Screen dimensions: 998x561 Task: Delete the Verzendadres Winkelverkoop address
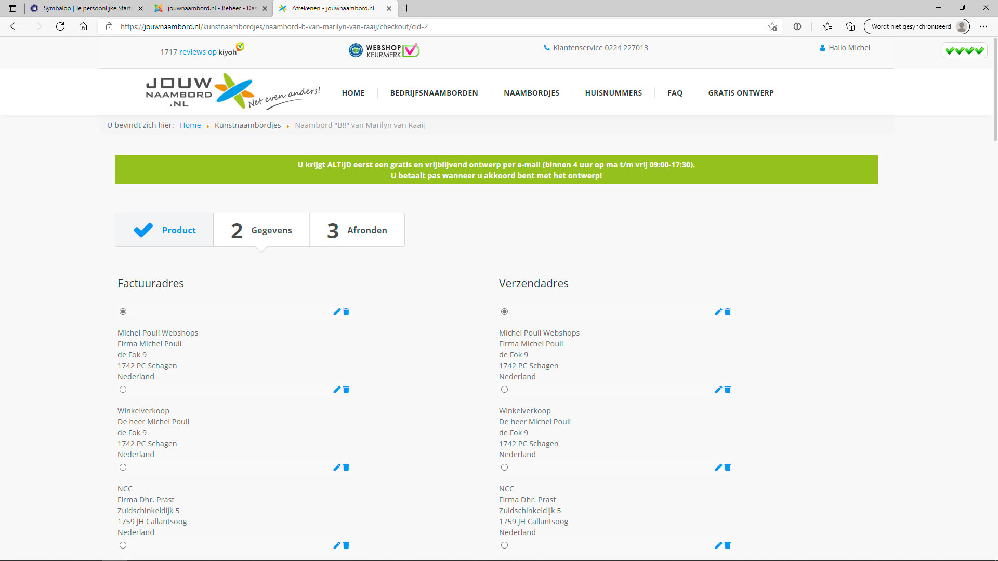coord(728,390)
